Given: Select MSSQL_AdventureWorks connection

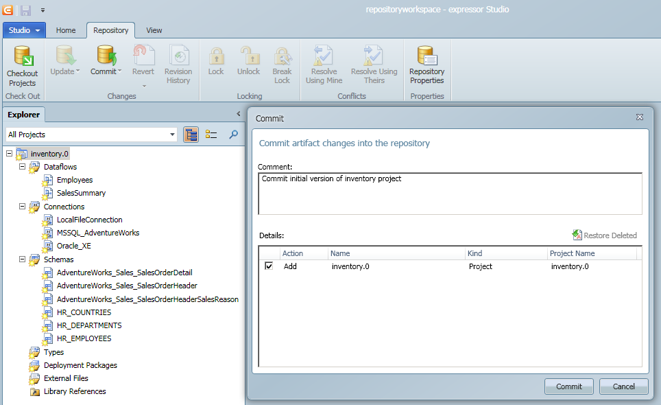Looking at the screenshot, I should pyautogui.click(x=98, y=233).
